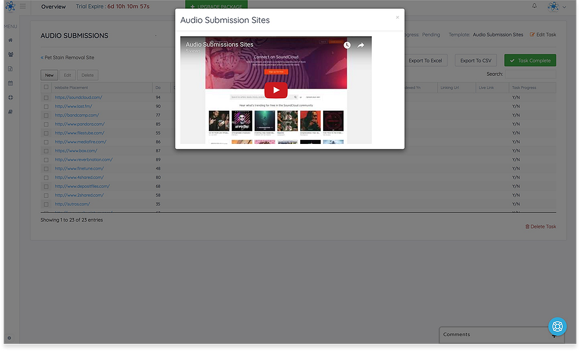This screenshot has height=351, width=580.
Task: Open the http://sutros.com/ link
Action: coord(72,204)
